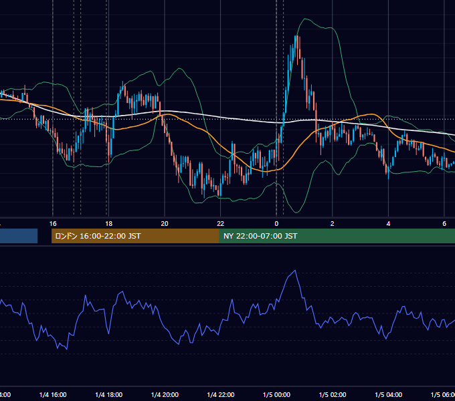
Task: Click the oscillator line's highest peak
Action: click(x=295, y=271)
